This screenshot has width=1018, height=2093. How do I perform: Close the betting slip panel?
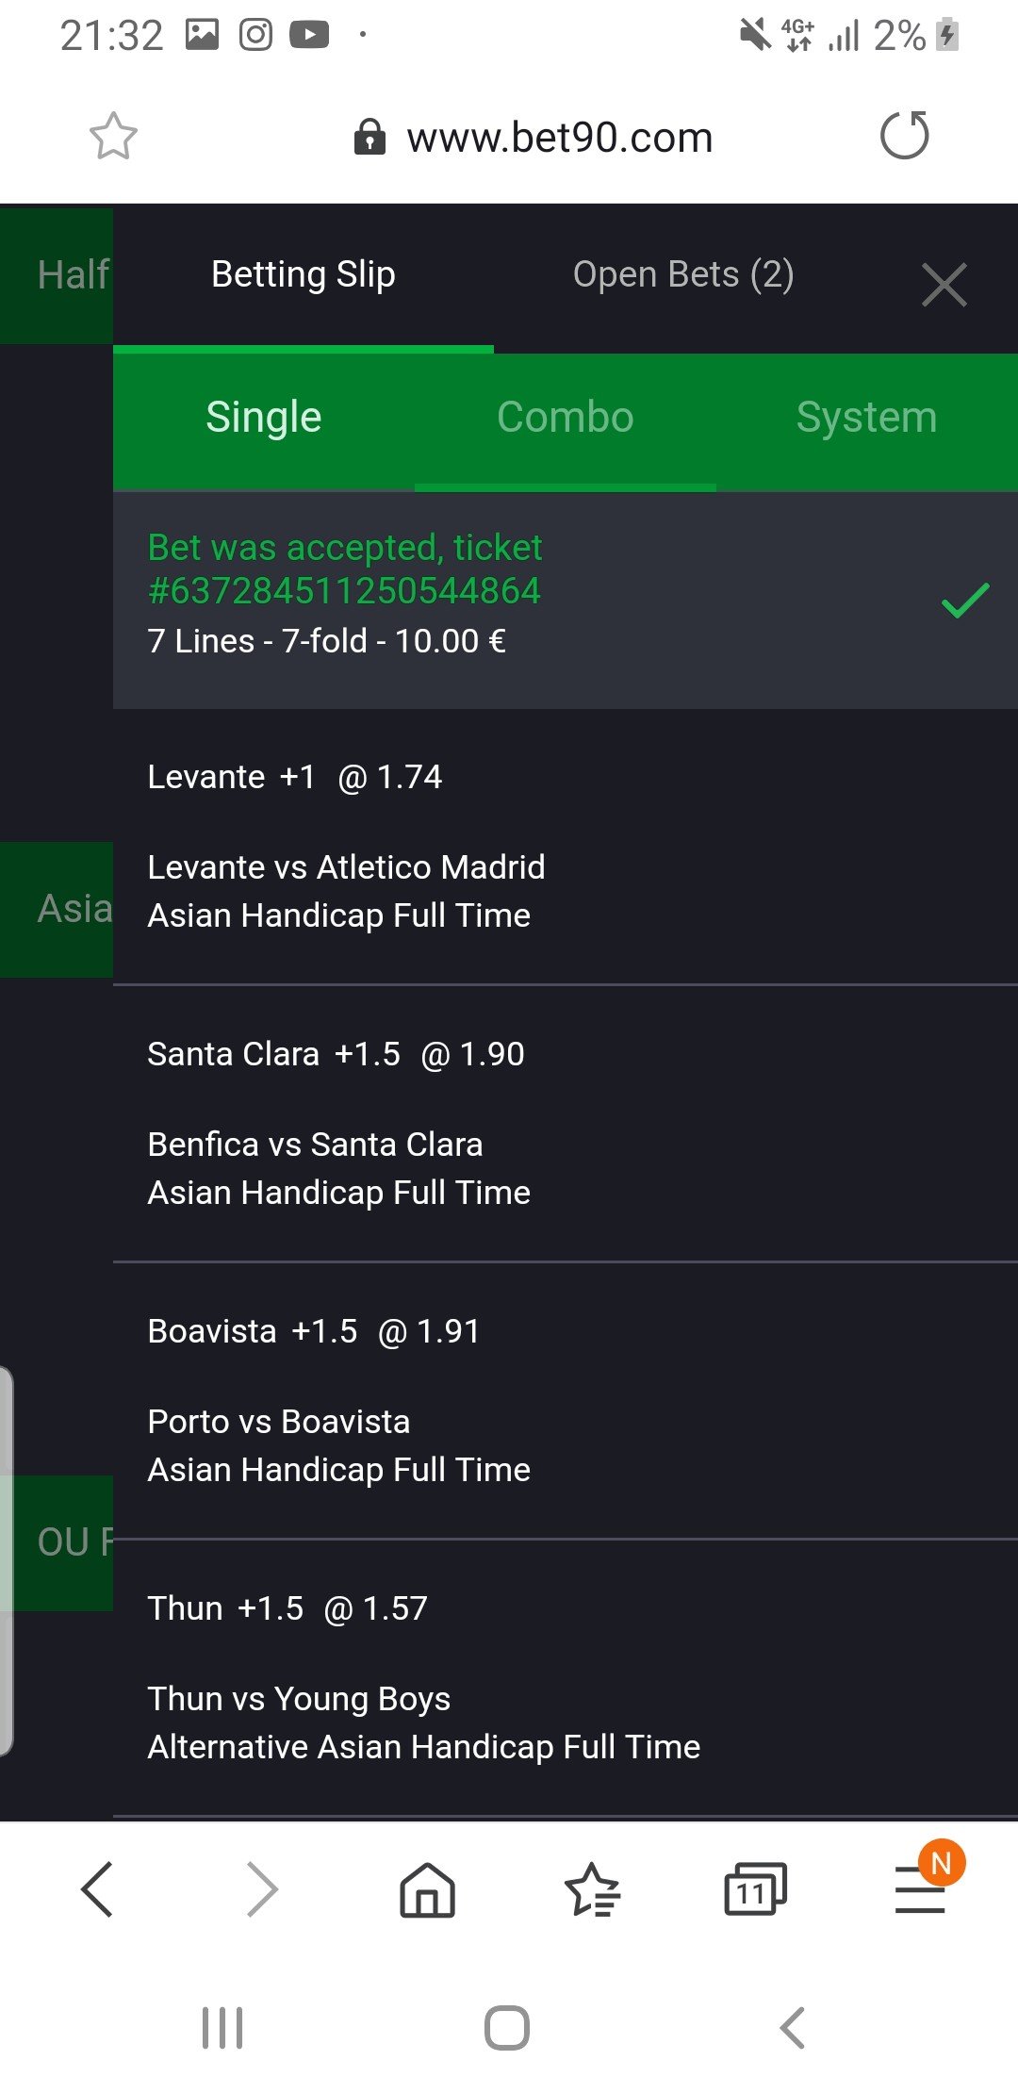[944, 285]
